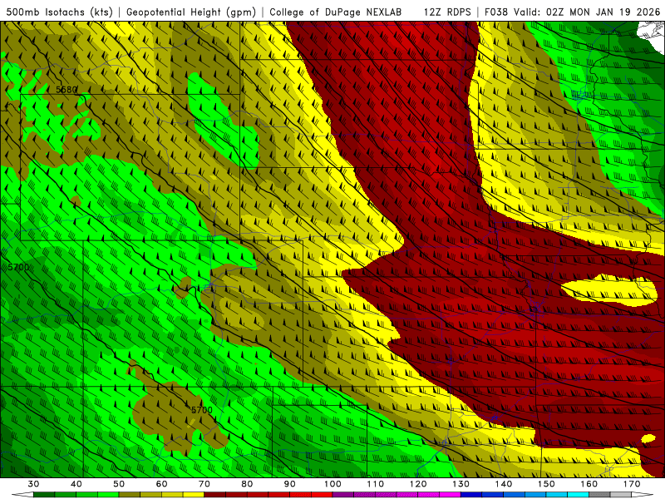Click the "500mb Isotachs (kts)" title text
Viewport: 665px width, 499px height.
point(59,12)
